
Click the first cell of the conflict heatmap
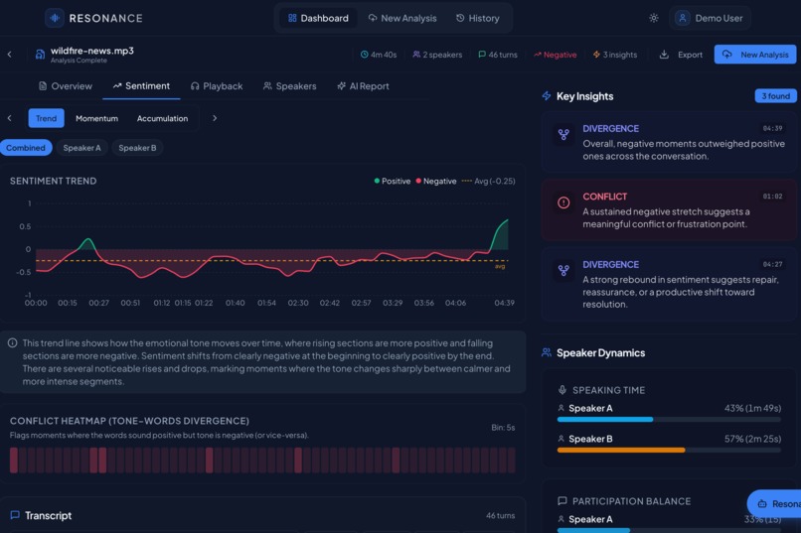[14, 461]
